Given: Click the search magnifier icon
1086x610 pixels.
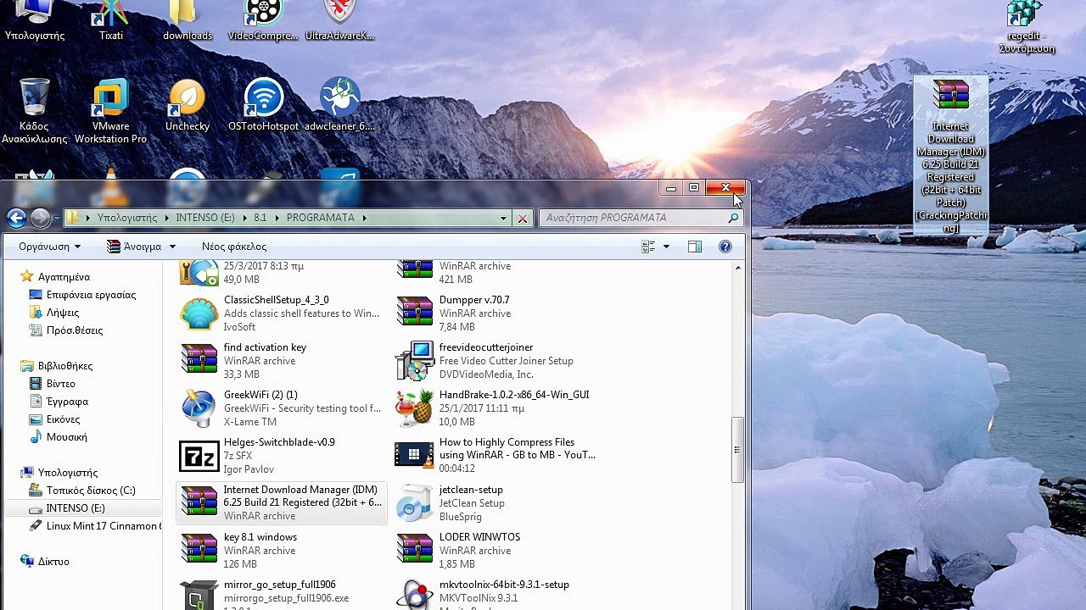Looking at the screenshot, I should 734,218.
